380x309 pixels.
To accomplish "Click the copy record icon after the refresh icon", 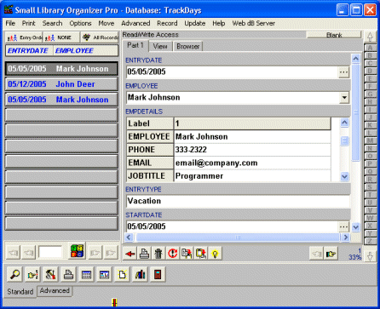I will (x=187, y=254).
